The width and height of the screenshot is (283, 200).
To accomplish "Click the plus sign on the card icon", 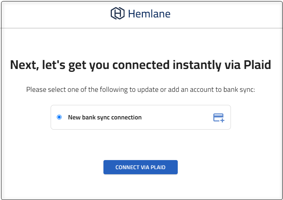I will (x=222, y=120).
